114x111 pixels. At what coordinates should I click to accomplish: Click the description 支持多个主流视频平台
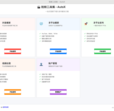(x=55, y=25)
